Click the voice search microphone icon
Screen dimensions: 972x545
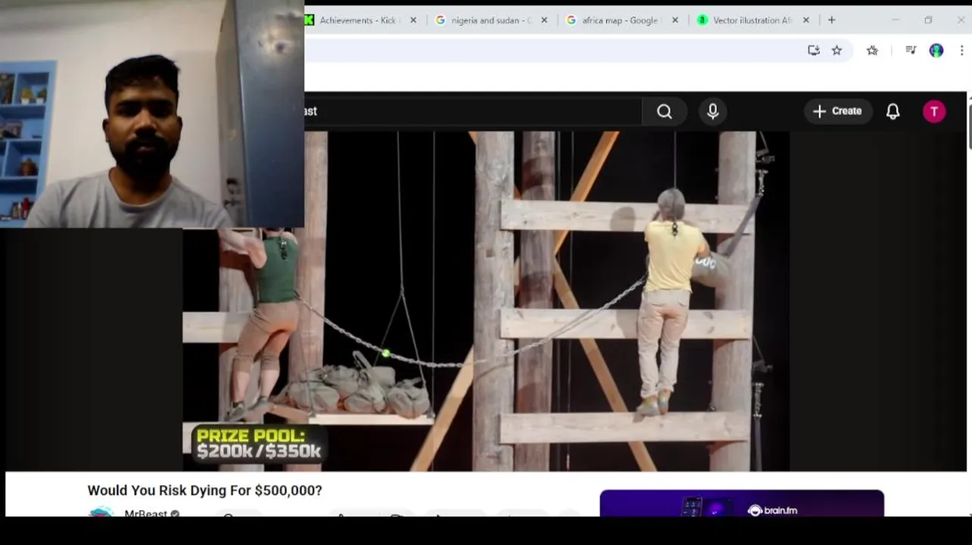tap(712, 111)
